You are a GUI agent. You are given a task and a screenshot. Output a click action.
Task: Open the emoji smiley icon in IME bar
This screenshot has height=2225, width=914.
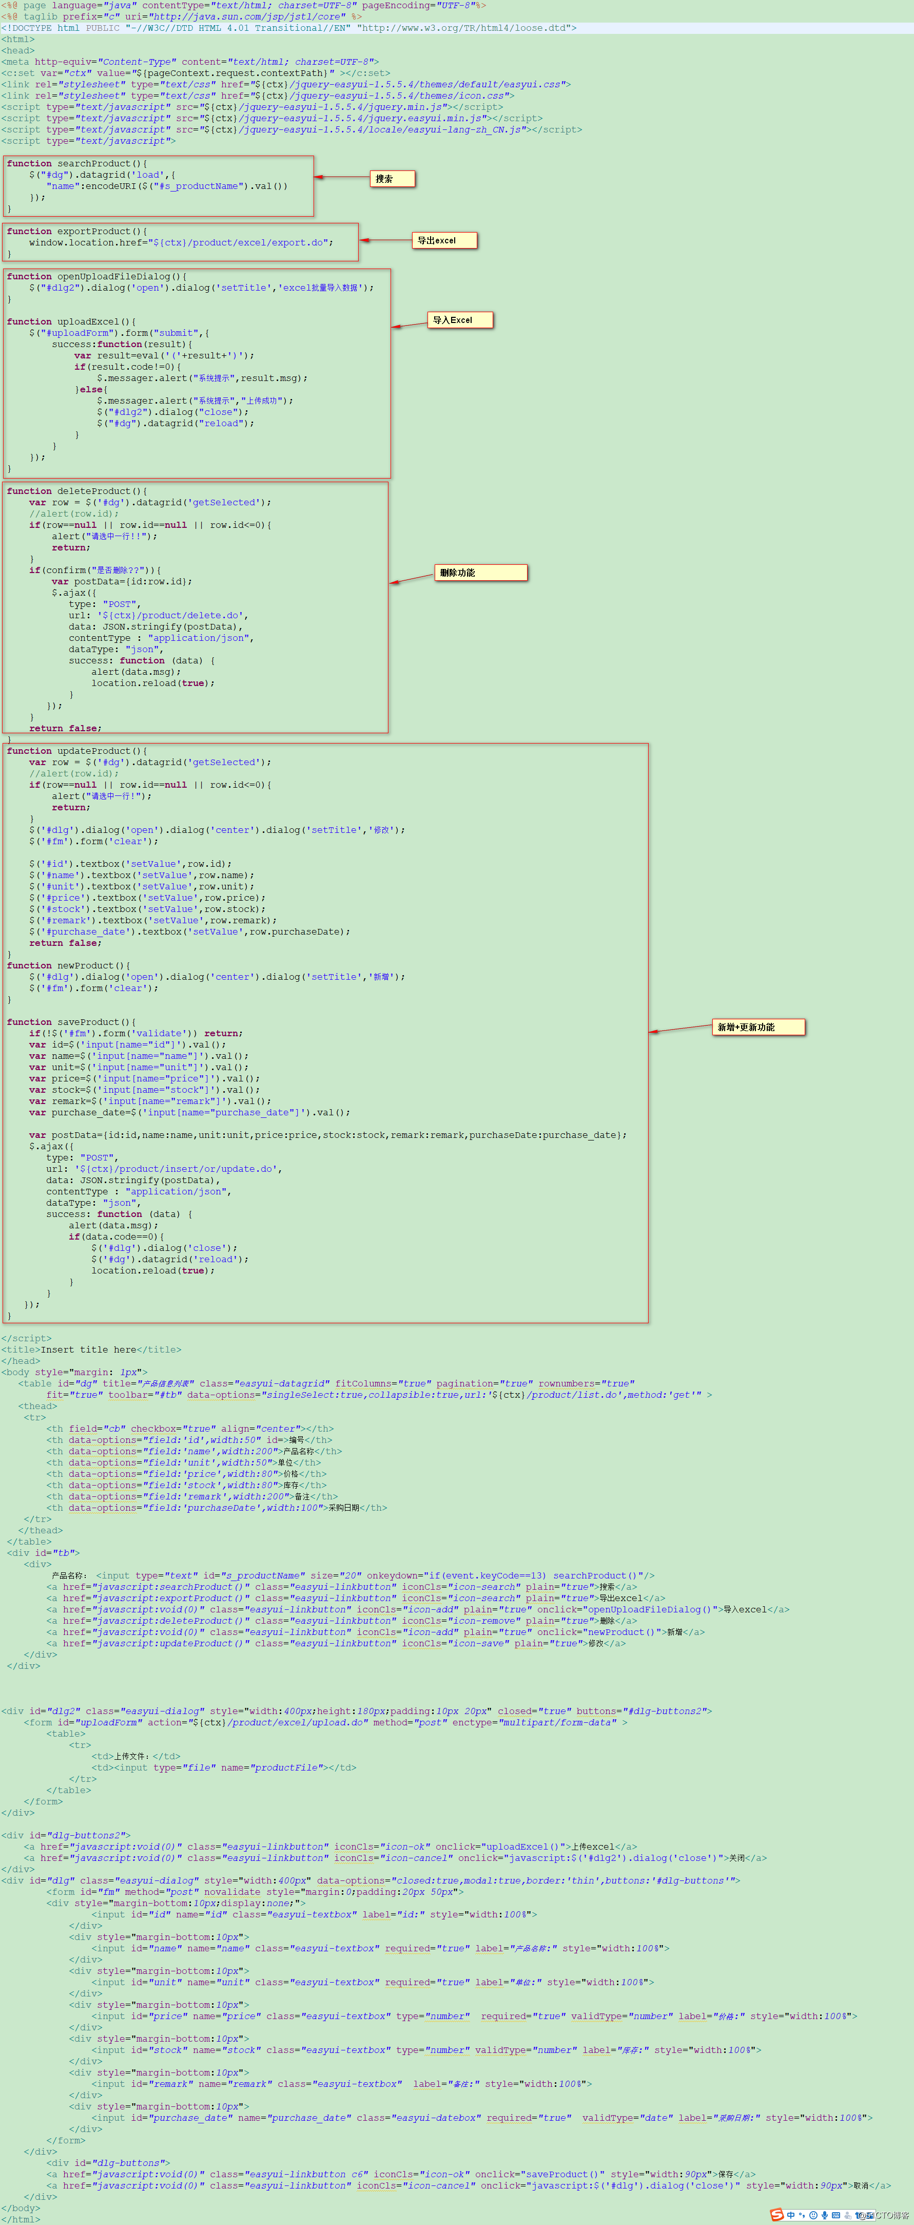[x=813, y=2215]
